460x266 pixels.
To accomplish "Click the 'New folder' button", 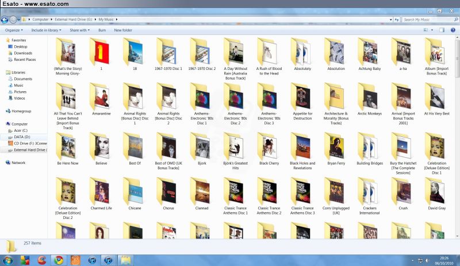I will (x=123, y=30).
